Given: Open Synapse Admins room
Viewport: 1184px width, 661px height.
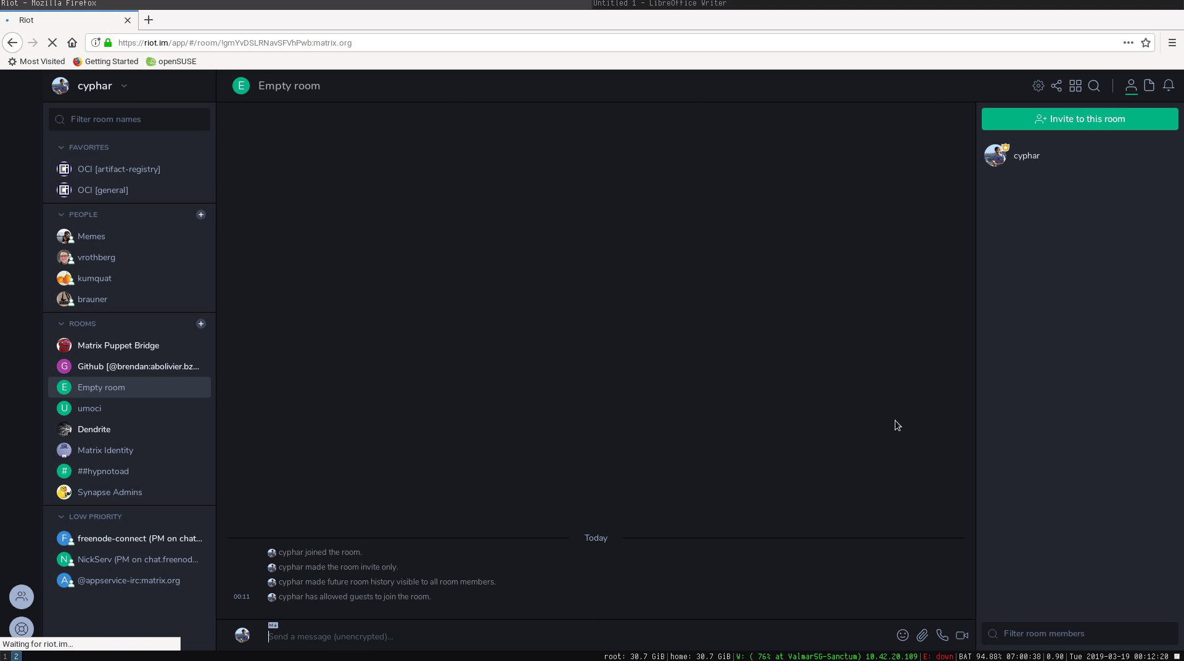Looking at the screenshot, I should pyautogui.click(x=129, y=492).
